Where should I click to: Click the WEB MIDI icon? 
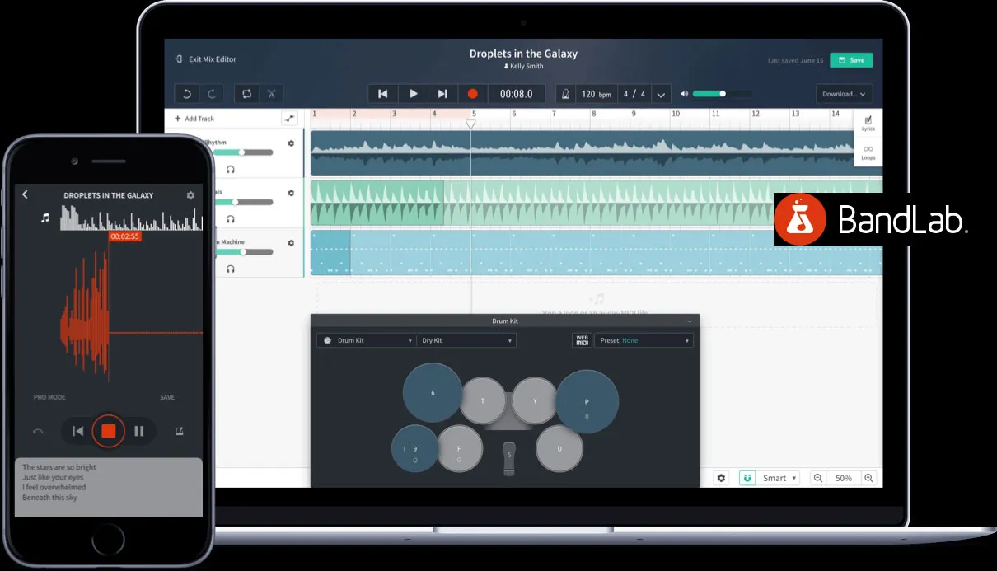click(582, 340)
